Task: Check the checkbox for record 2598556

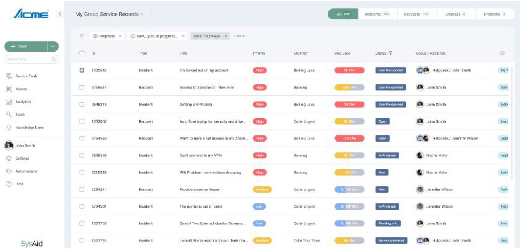Action: point(82,155)
